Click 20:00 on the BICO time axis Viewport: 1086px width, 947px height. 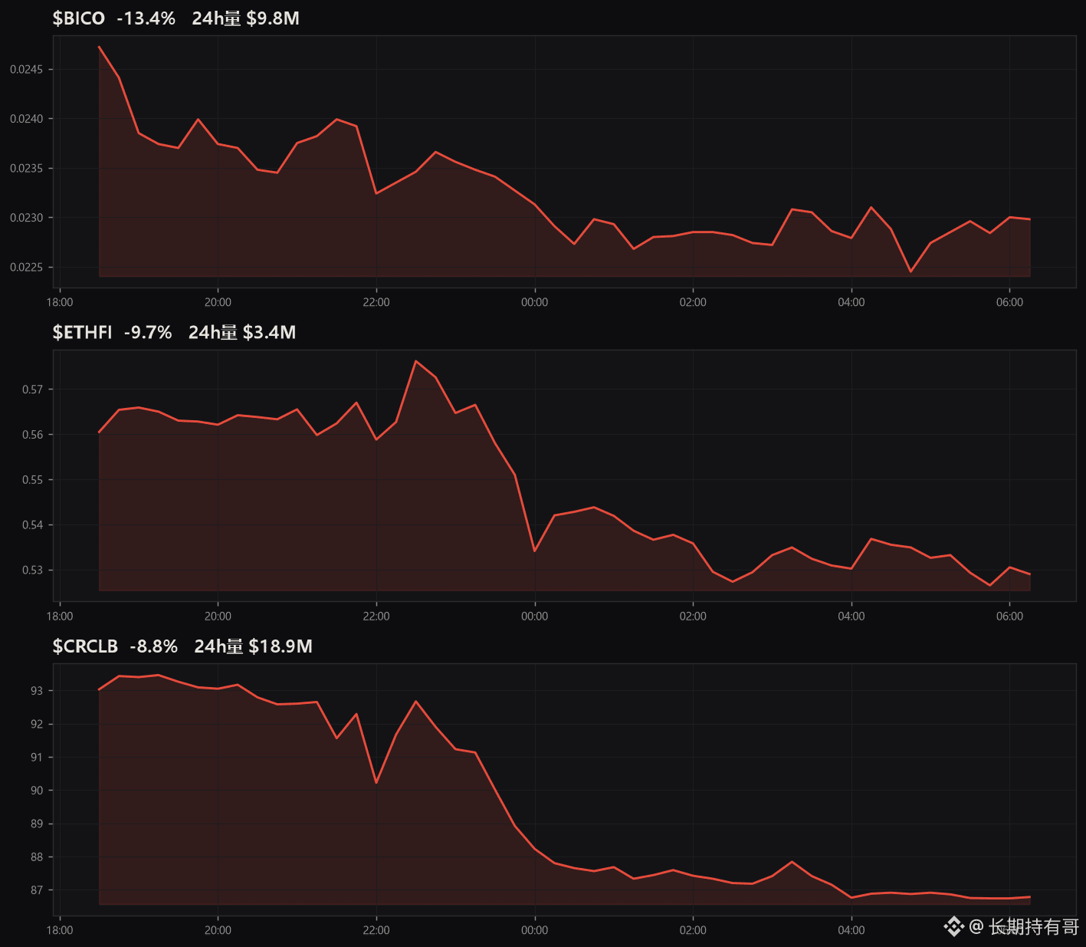point(218,302)
